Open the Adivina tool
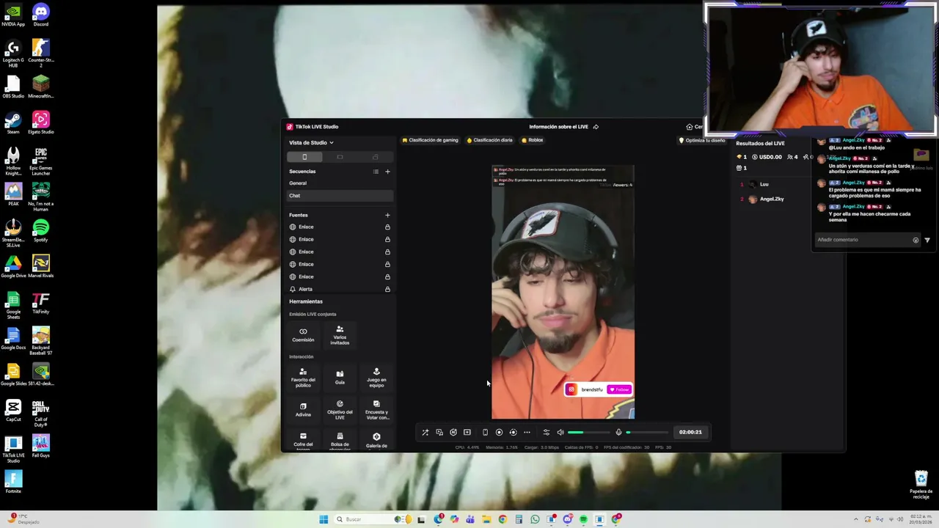 (303, 409)
